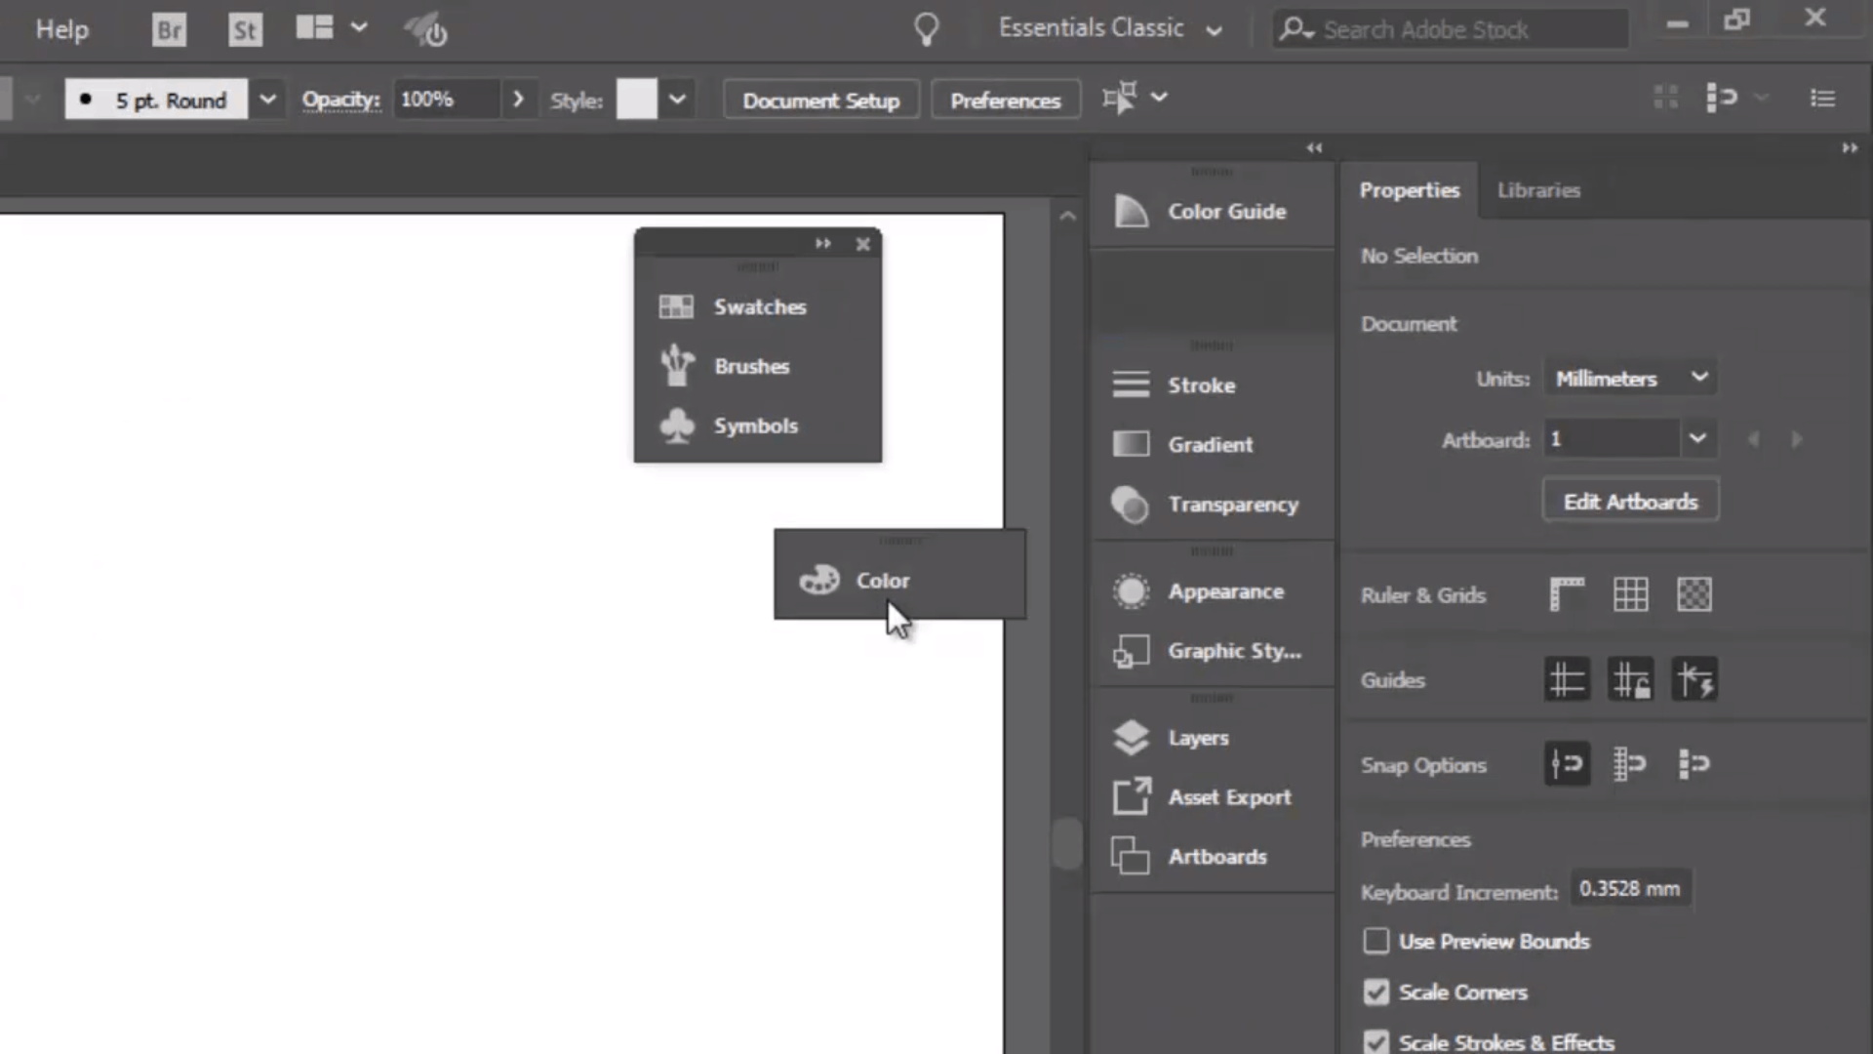This screenshot has width=1873, height=1054.
Task: Open Adobe Bridge via Br icon
Action: 170,29
